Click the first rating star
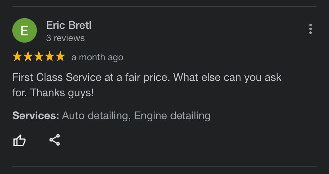This screenshot has width=329, height=174. (x=17, y=57)
